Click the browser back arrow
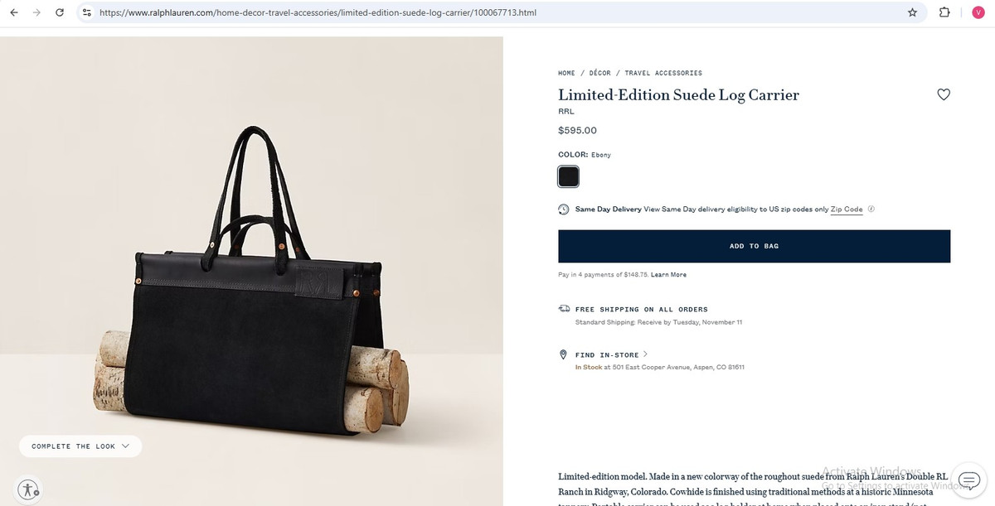Image resolution: width=995 pixels, height=506 pixels. tap(13, 12)
